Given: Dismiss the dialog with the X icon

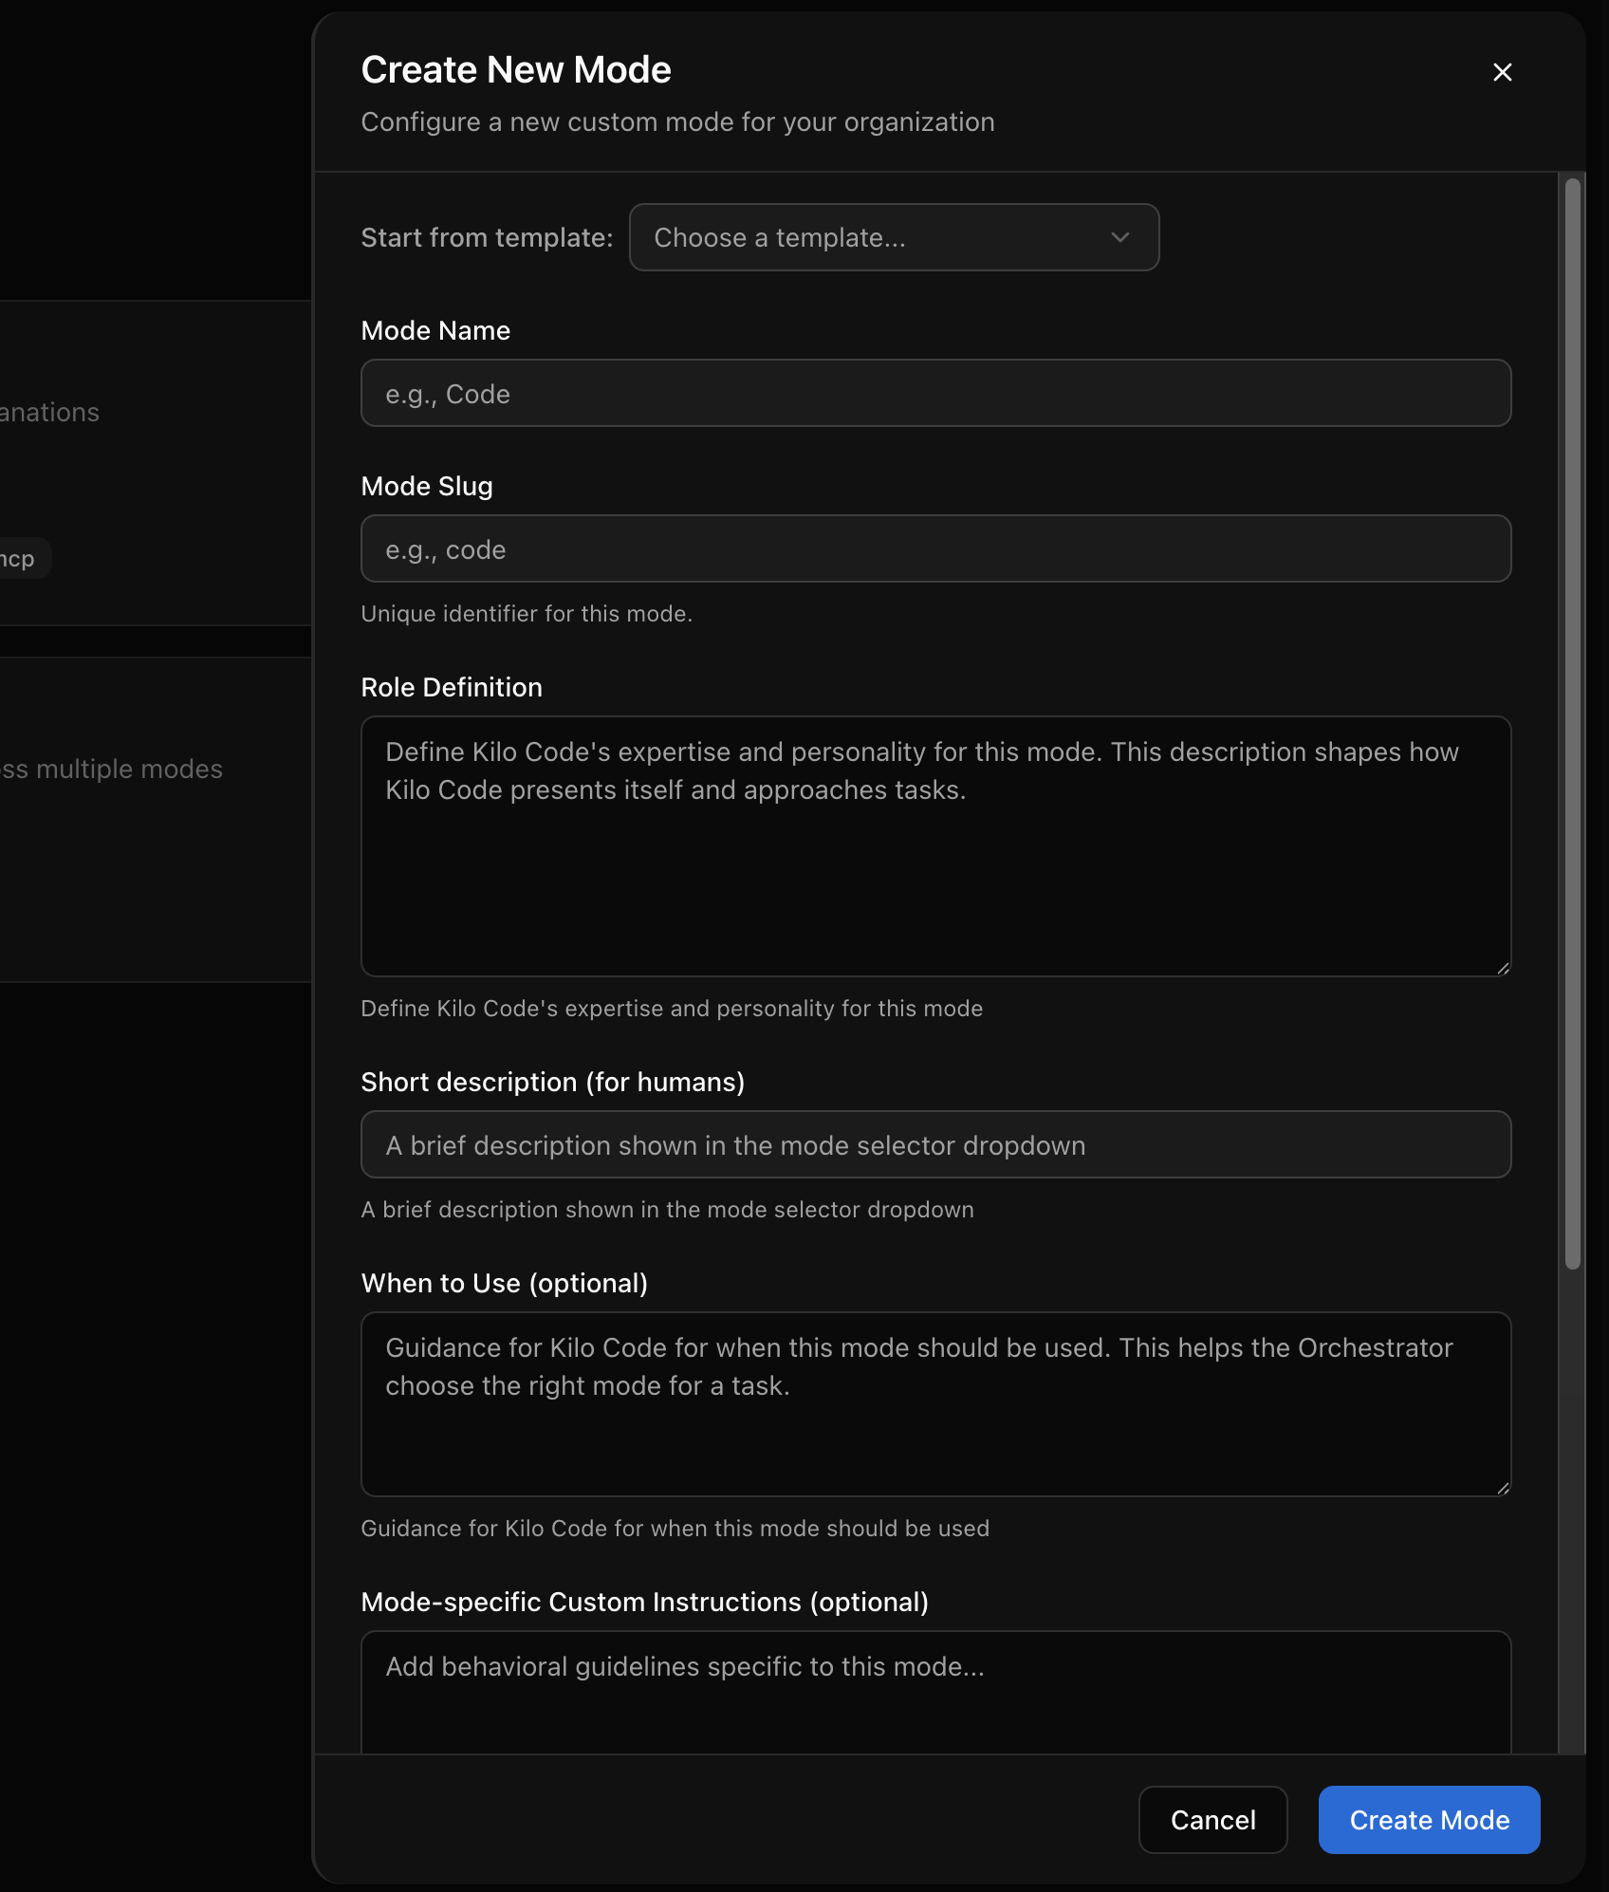Looking at the screenshot, I should 1503,71.
